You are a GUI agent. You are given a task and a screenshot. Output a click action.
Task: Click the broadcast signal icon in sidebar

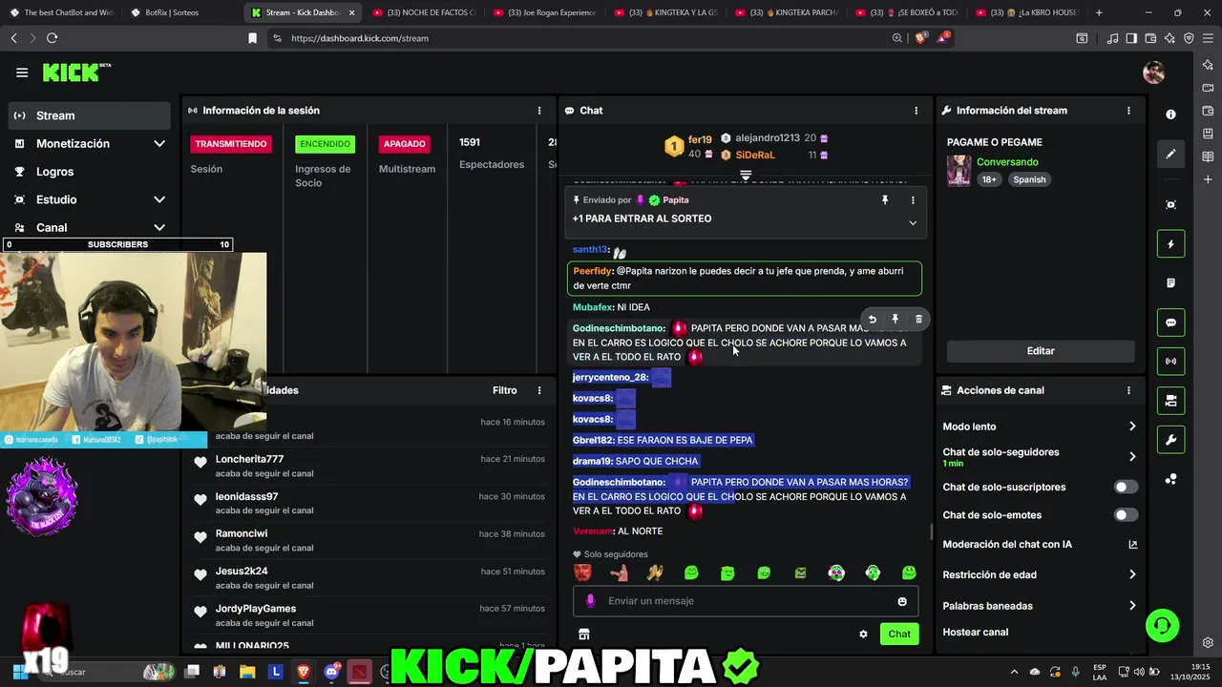tap(1170, 362)
